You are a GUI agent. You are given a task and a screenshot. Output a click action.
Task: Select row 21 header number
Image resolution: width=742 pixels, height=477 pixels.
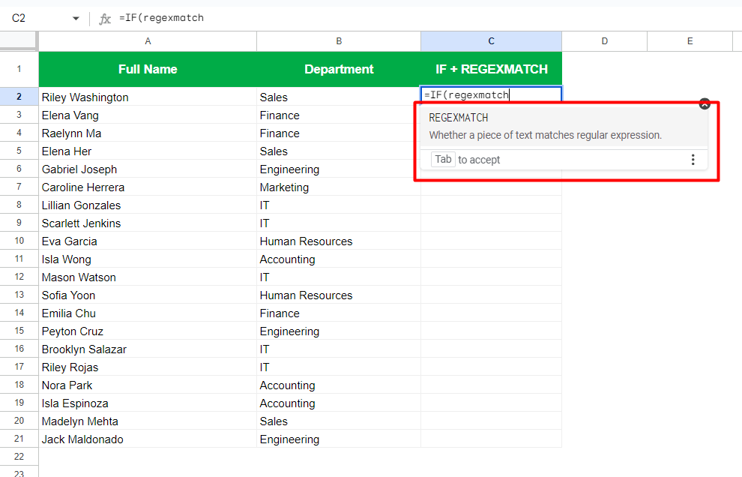point(19,439)
